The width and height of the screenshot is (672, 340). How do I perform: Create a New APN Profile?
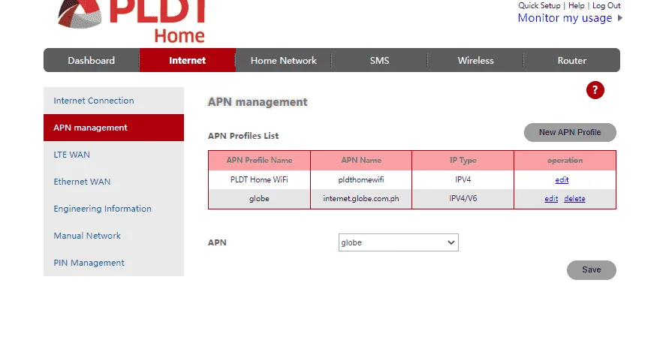570,132
